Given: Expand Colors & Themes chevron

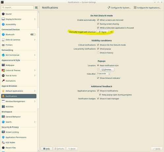Looking at the screenshot, I should [x=35, y=70].
